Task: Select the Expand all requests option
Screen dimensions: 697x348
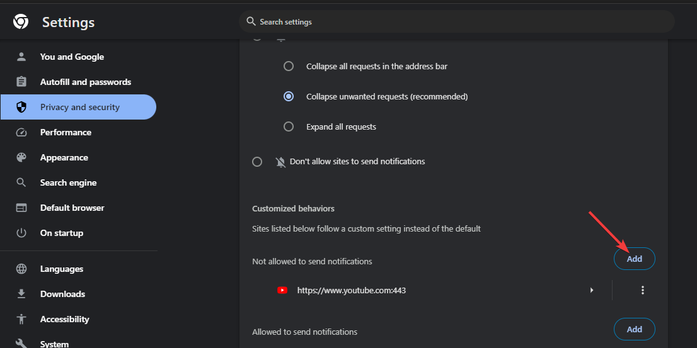Action: tap(289, 126)
